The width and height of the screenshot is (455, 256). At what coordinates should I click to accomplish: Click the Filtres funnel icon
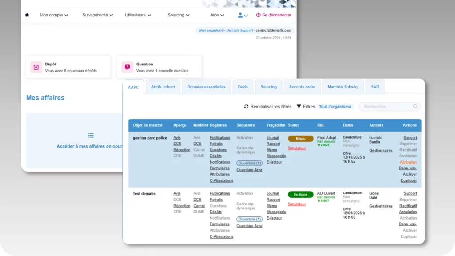(299, 107)
